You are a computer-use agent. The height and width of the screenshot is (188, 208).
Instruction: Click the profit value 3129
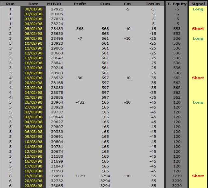tap(80, 176)
